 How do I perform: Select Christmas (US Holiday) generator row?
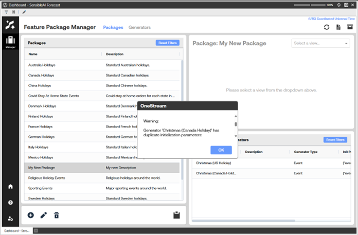click(x=272, y=163)
